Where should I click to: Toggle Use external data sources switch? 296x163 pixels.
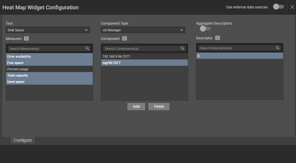[279, 7]
